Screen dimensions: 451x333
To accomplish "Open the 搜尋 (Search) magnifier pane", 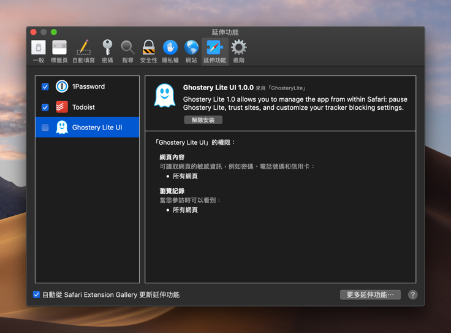I will point(127,52).
